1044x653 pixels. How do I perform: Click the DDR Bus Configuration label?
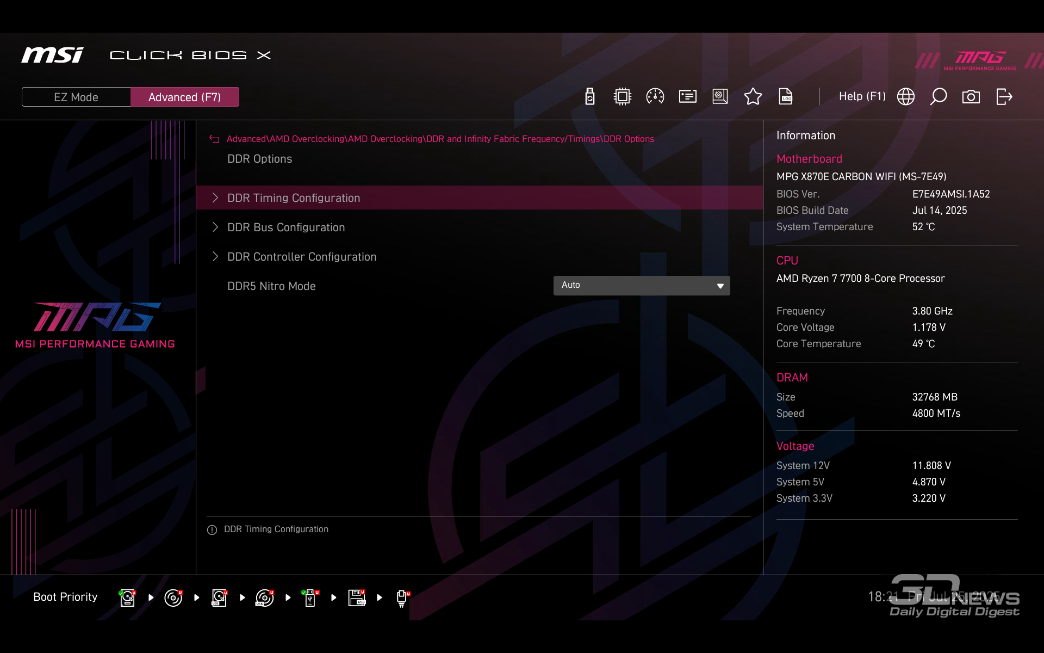(286, 227)
